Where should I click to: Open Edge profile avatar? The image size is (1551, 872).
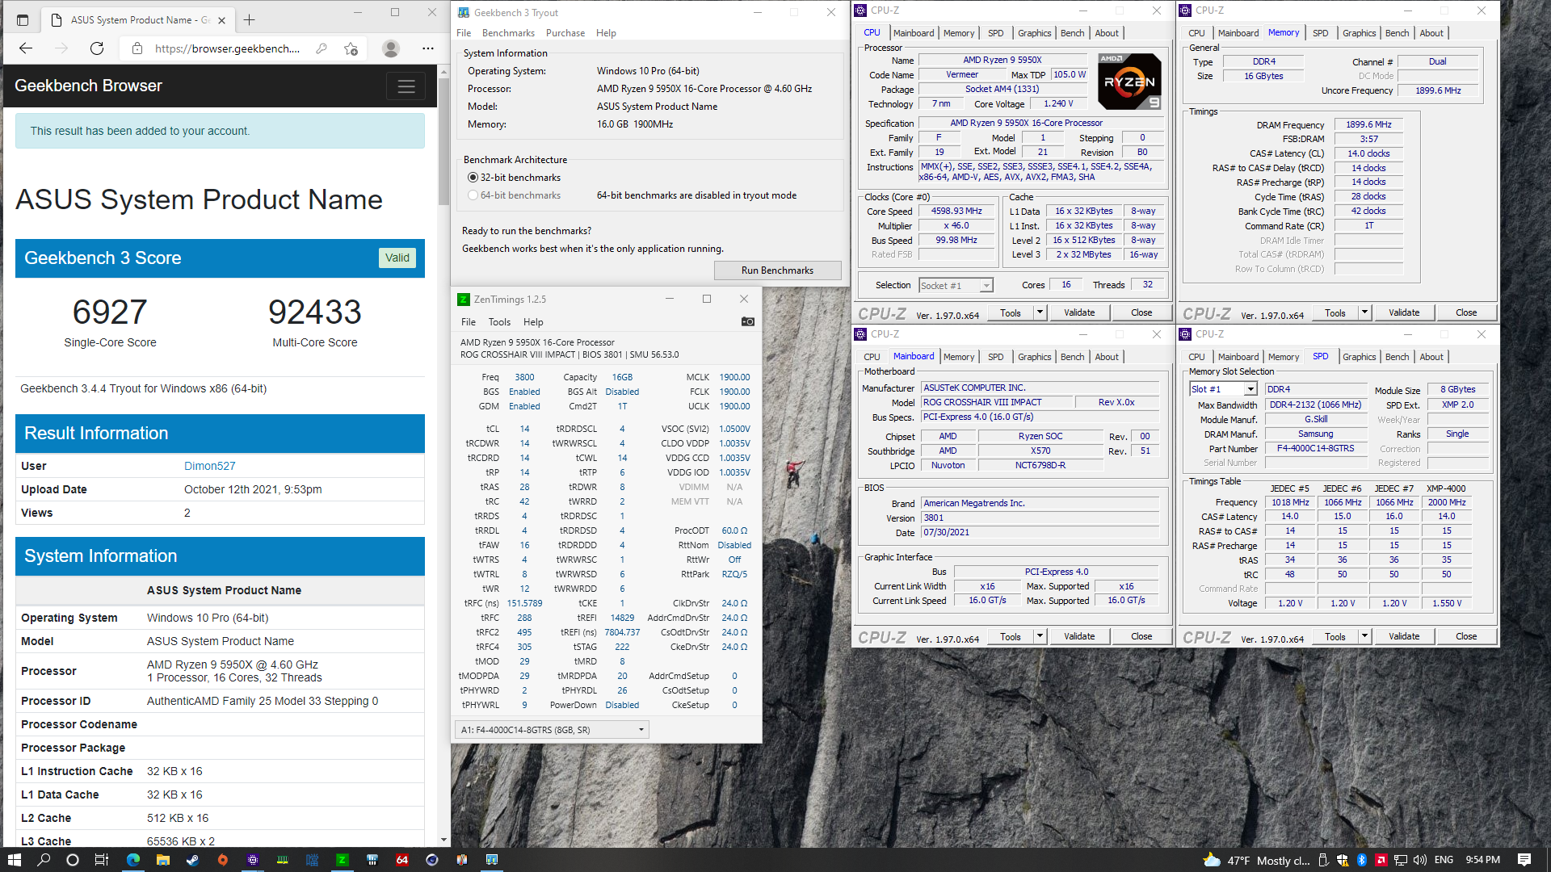[391, 48]
